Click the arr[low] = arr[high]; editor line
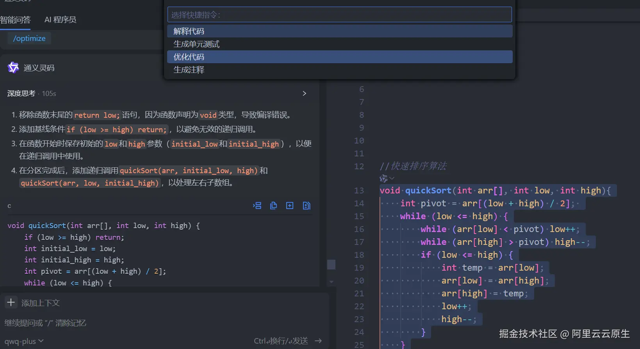Image resolution: width=640 pixels, height=349 pixels. (495, 281)
